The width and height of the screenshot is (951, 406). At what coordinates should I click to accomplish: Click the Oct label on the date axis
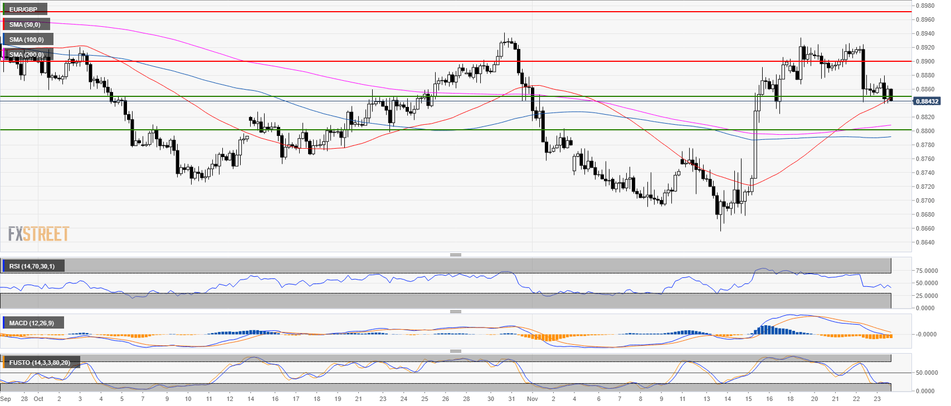pyautogui.click(x=38, y=399)
